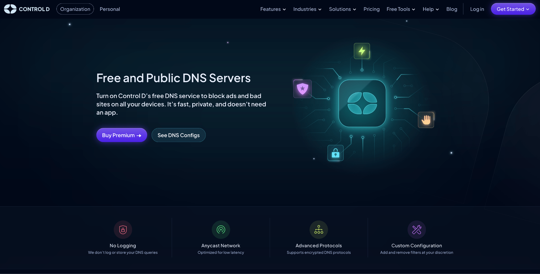Click the See DNS Configs button

(x=178, y=135)
